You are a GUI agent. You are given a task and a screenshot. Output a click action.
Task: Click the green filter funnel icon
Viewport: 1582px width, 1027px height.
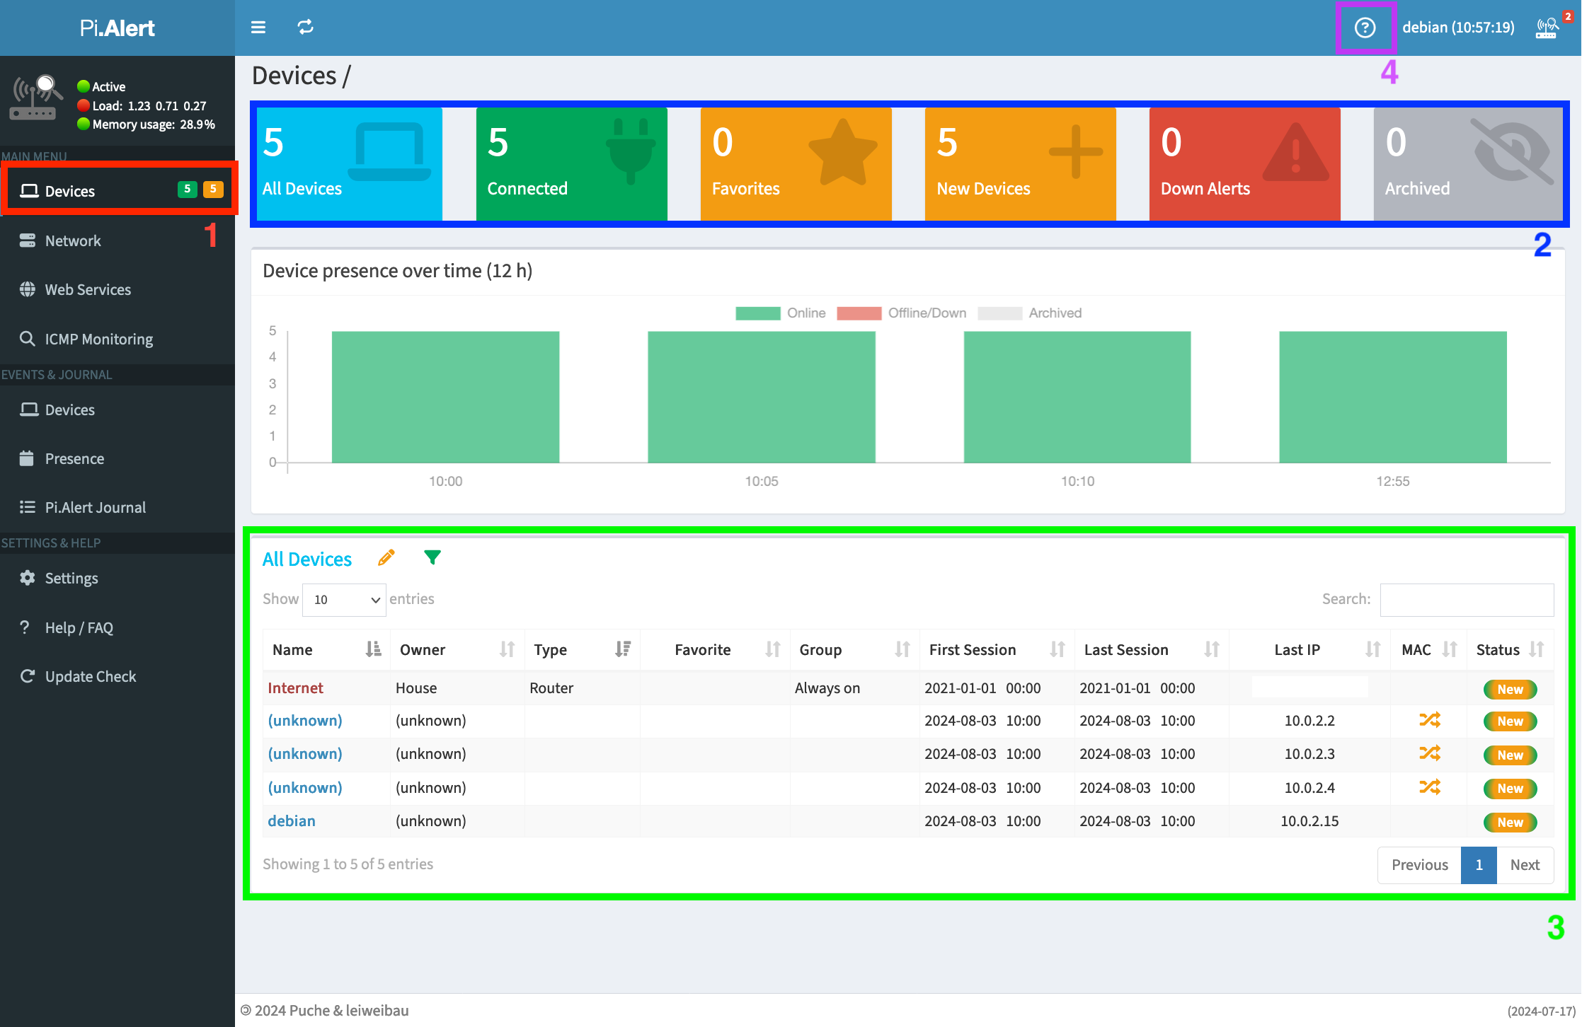432,557
